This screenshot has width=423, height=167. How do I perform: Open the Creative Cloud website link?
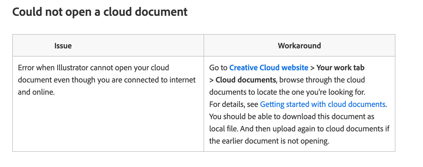pyautogui.click(x=269, y=68)
